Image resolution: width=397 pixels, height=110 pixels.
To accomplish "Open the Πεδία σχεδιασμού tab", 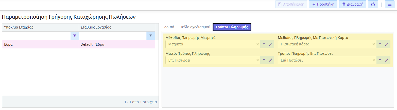I will (x=195, y=27).
